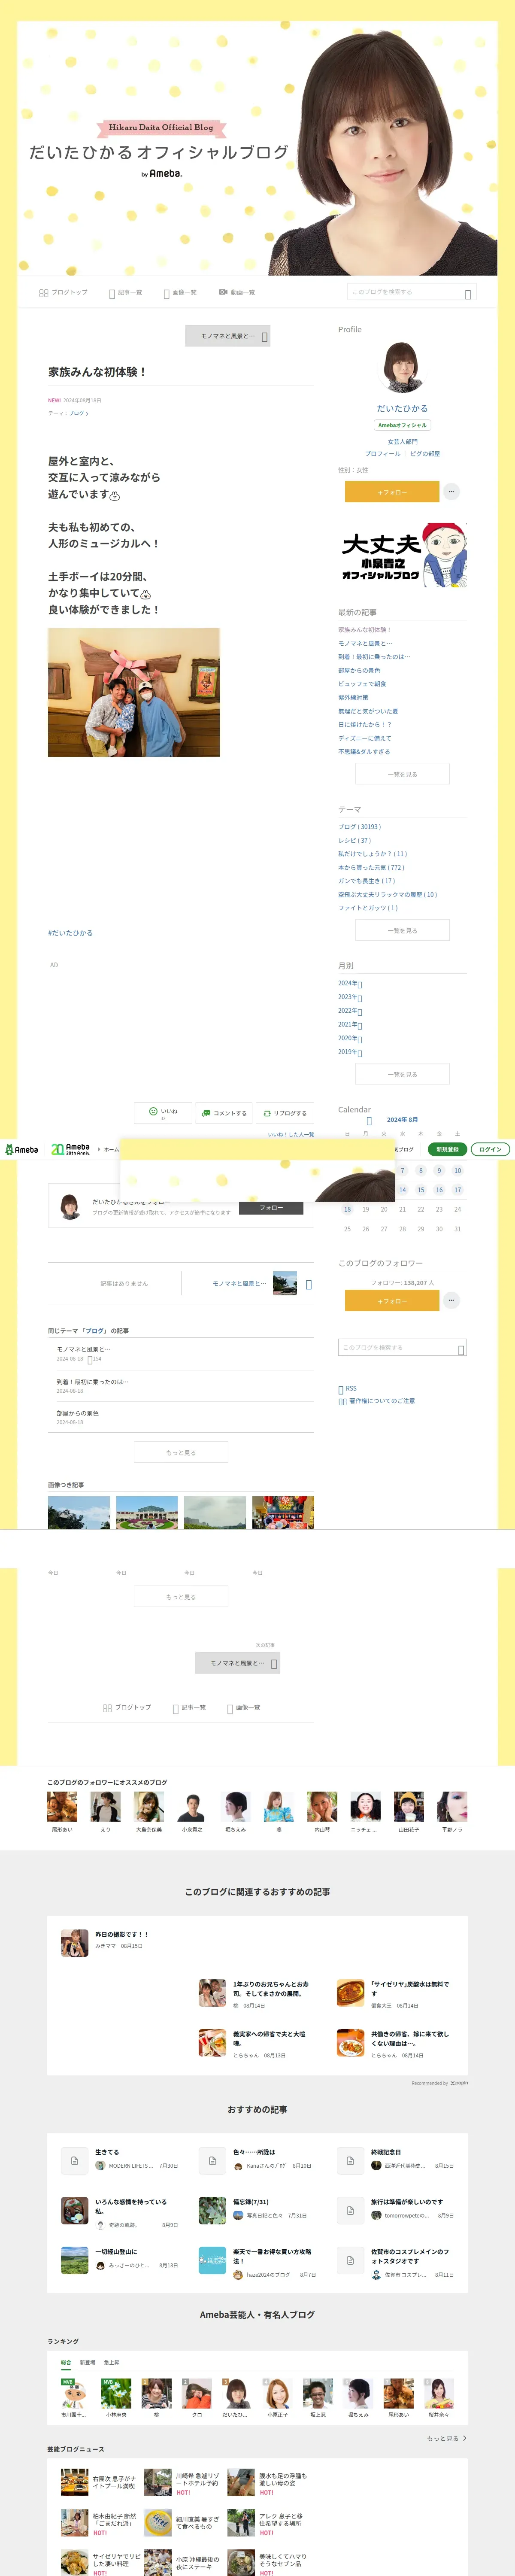Click もっと見る chevron under ranking section
This screenshot has height=2576, width=515.
pyautogui.click(x=465, y=2438)
